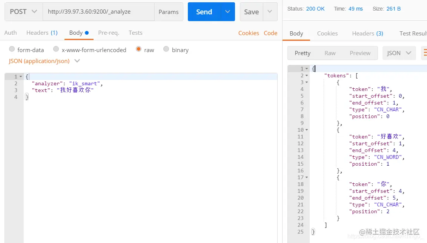Send the request
The height and width of the screenshot is (243, 427).
click(204, 12)
